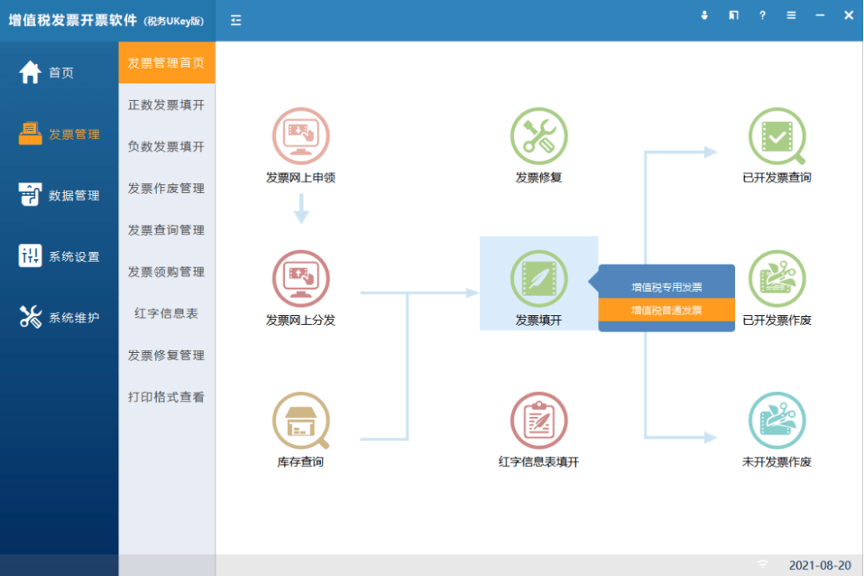Open the 发票网上申领 icon

pyautogui.click(x=301, y=136)
